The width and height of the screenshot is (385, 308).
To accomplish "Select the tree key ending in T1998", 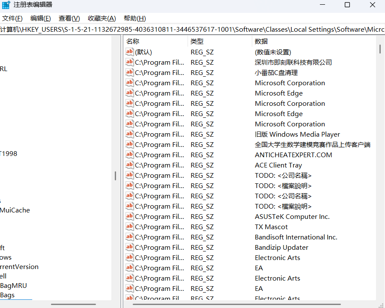I will [9, 154].
